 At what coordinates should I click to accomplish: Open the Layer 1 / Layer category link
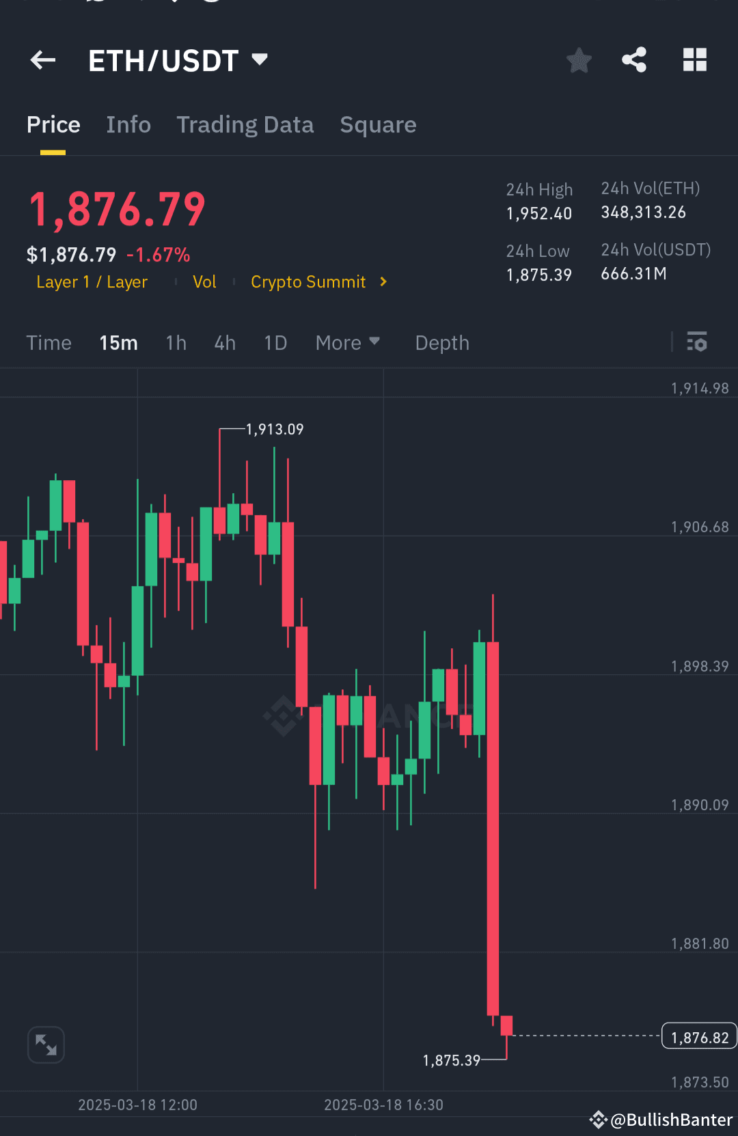(92, 281)
